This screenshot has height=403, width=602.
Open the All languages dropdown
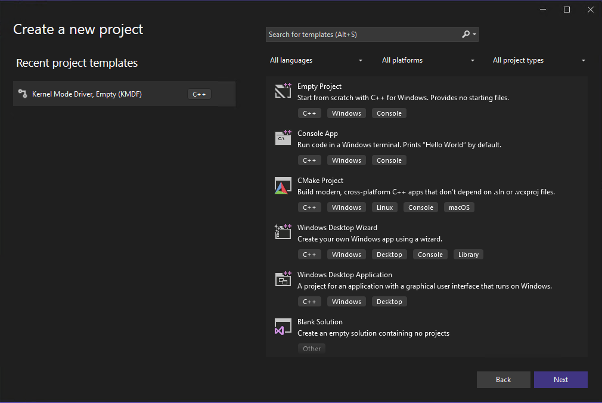(x=316, y=60)
